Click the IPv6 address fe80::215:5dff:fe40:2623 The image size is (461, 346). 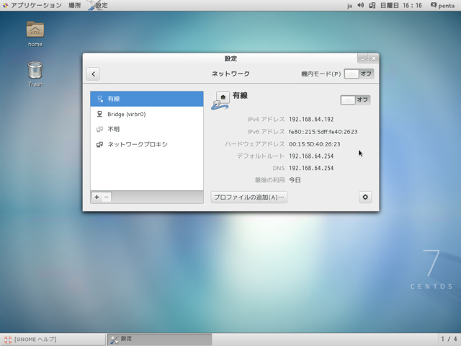coord(323,132)
